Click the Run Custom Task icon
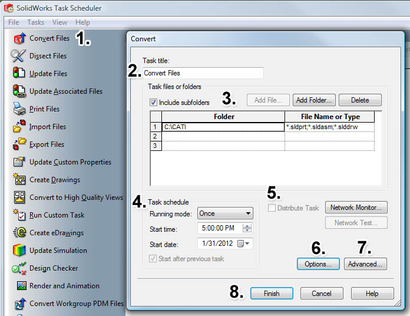The image size is (410, 316). coord(19,215)
